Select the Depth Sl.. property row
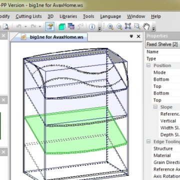Screen dimensions: 180x180 169,134
